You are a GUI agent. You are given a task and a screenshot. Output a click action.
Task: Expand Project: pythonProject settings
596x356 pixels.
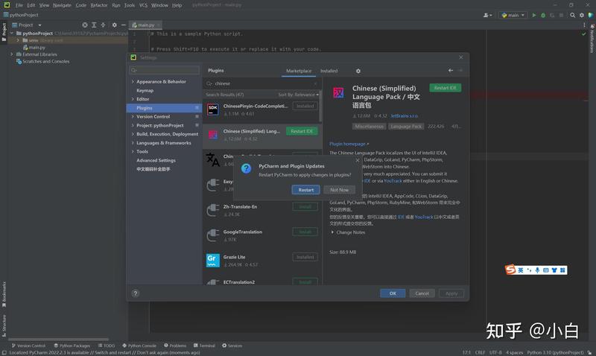tap(133, 125)
